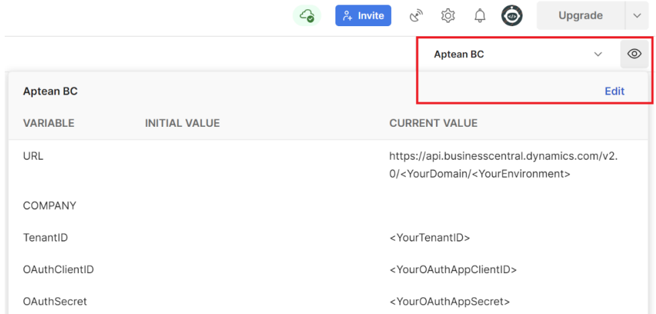
Task: Click the COMPANY variable name
Action: click(50, 205)
